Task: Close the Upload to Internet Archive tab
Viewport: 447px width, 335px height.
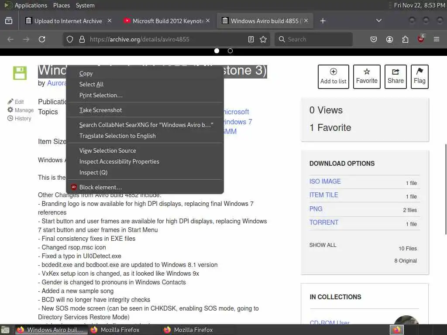Action: coord(110,21)
